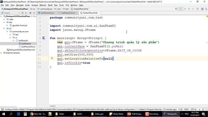Click the Debug bug icon in toolbar
The image size is (208, 117).
point(189,9)
